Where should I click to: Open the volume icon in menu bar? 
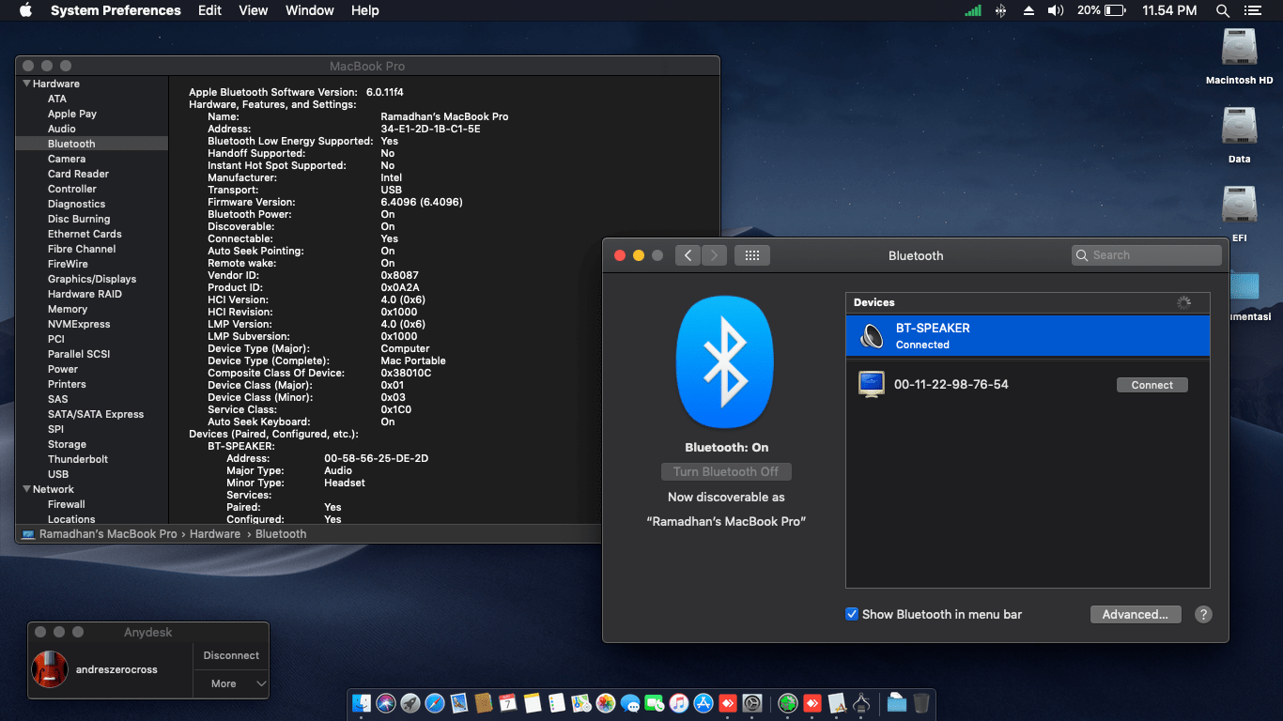[x=1056, y=10]
